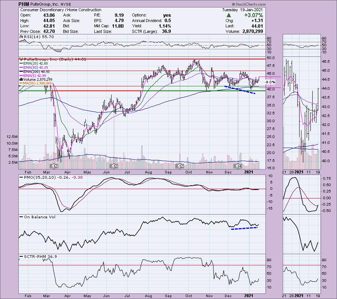337x299 pixels.
Task: Click the 50.0 price axis label
Action: 270,58
